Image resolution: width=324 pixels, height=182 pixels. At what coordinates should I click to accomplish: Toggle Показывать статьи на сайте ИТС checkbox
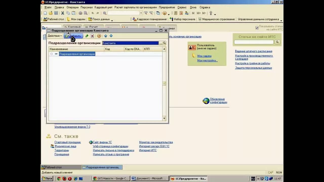pos(257,28)
